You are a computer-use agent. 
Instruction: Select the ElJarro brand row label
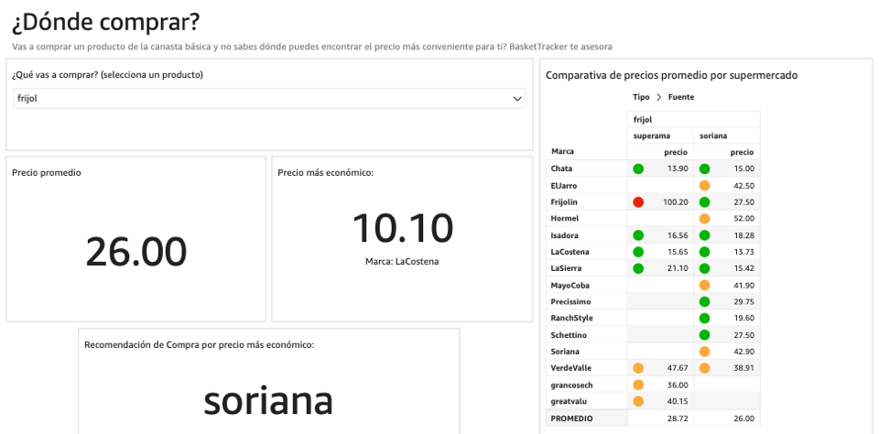[x=564, y=185]
